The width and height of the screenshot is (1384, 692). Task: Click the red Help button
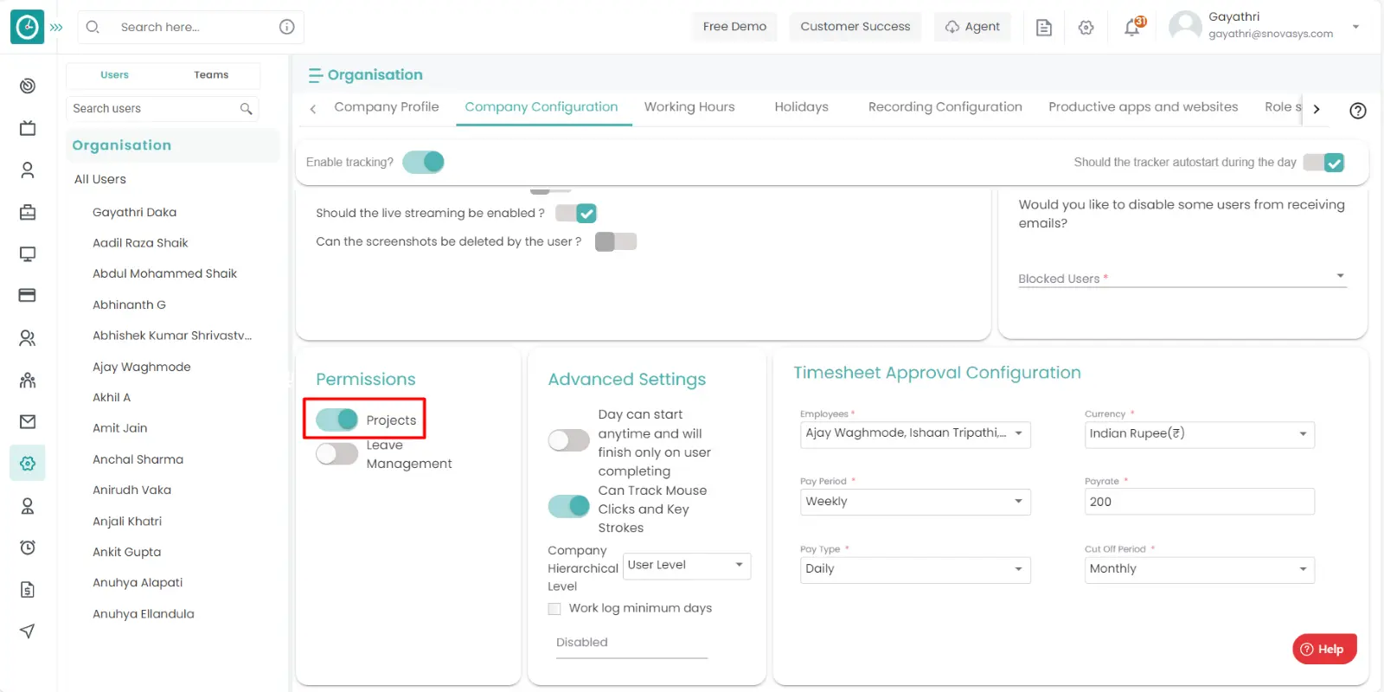tap(1324, 649)
